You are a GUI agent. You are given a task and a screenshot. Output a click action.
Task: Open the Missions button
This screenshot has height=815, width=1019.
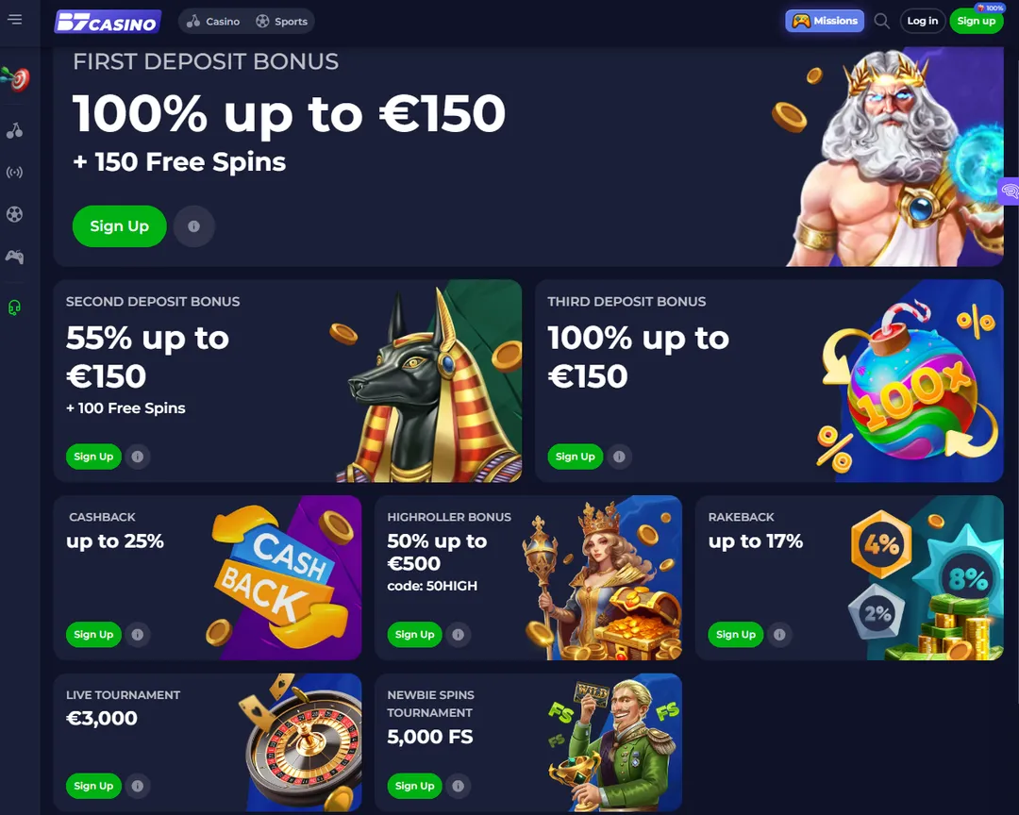(x=825, y=21)
